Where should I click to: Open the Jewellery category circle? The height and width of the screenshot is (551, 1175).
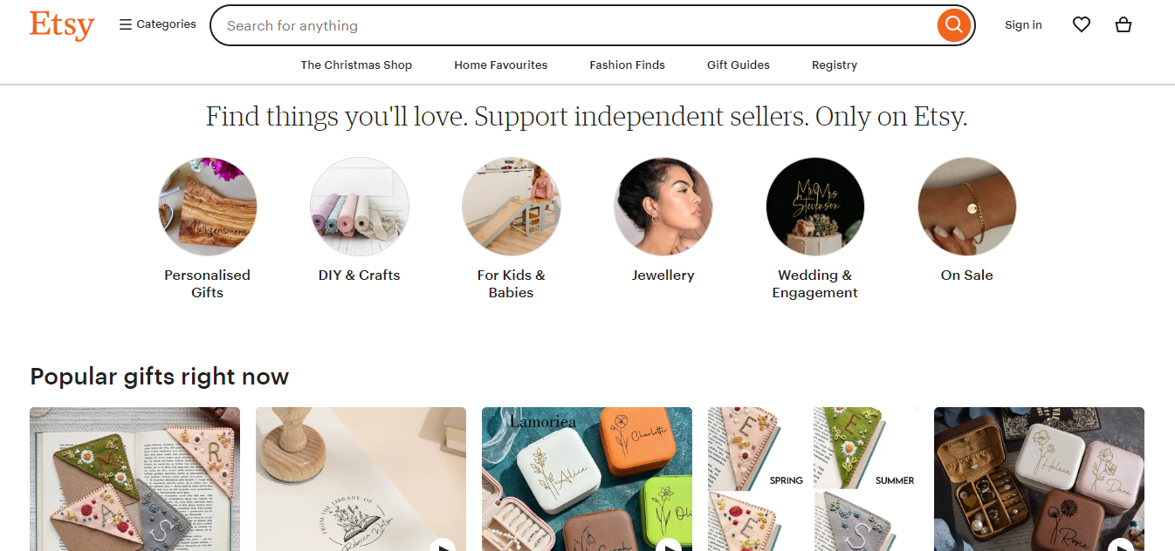pos(663,207)
